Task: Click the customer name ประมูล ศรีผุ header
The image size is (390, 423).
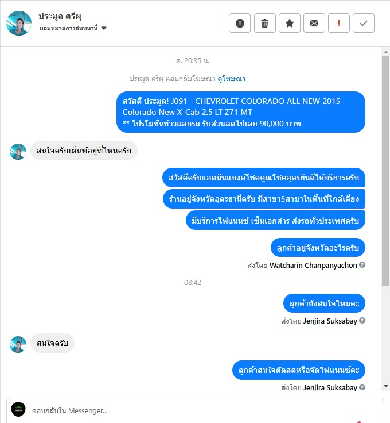Action: tap(60, 16)
